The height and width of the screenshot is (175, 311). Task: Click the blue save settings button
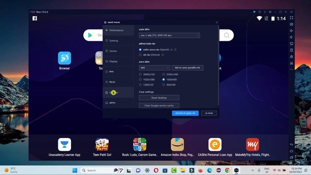(x=185, y=113)
